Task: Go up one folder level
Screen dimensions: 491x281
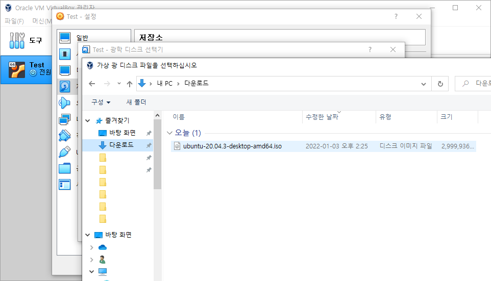Action: click(x=129, y=84)
